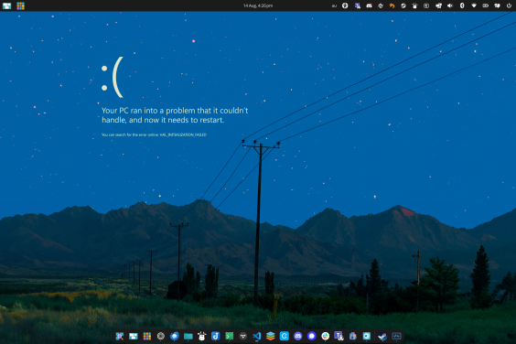Open the Applications grid icon in the dock
This screenshot has height=344, width=516.
click(147, 336)
